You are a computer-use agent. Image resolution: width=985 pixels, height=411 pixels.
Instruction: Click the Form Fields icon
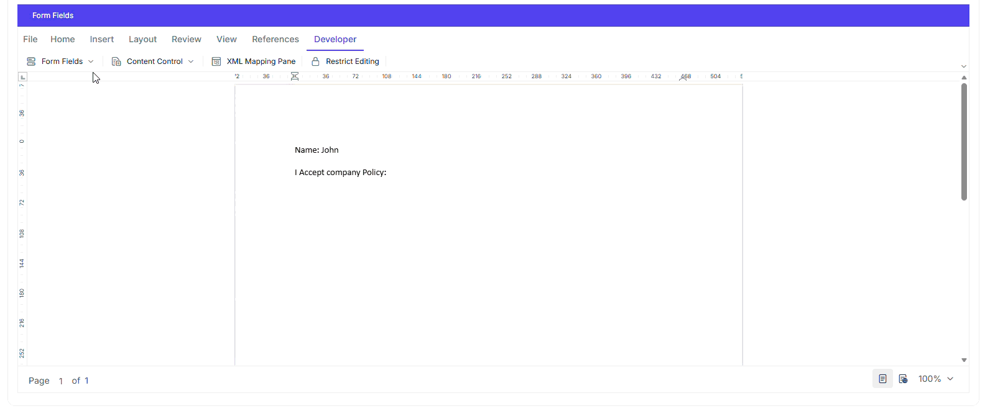pyautogui.click(x=31, y=61)
